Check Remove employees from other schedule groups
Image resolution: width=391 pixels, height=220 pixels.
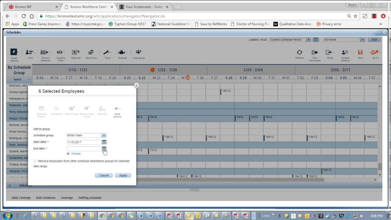coord(35,161)
